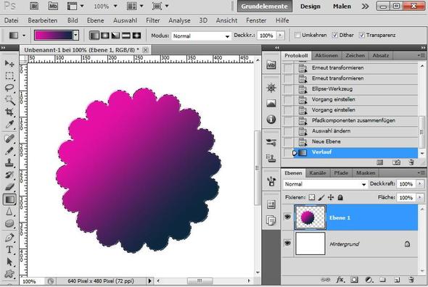Open Mini Bridge from top bar
Viewport: 428px width, 287px height.
click(53, 6)
